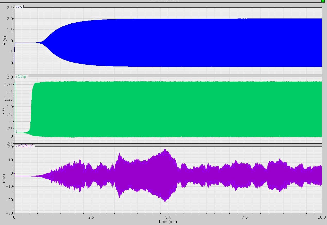Click the 'time (ms)' axis label

click(168, 221)
